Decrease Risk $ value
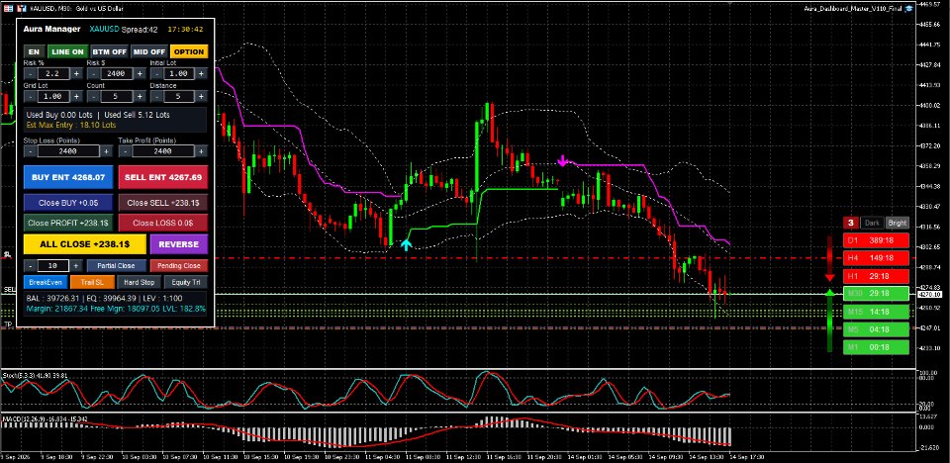This screenshot has width=950, height=463. pos(93,73)
